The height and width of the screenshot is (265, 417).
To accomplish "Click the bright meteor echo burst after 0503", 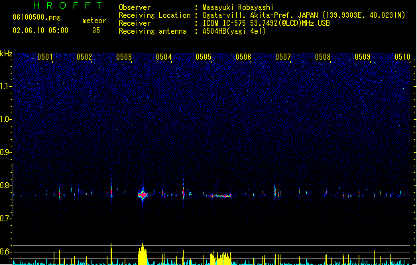I will point(143,195).
